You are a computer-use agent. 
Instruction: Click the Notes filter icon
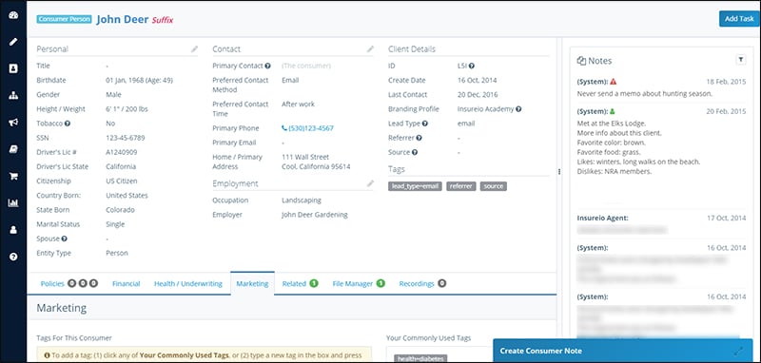click(741, 59)
